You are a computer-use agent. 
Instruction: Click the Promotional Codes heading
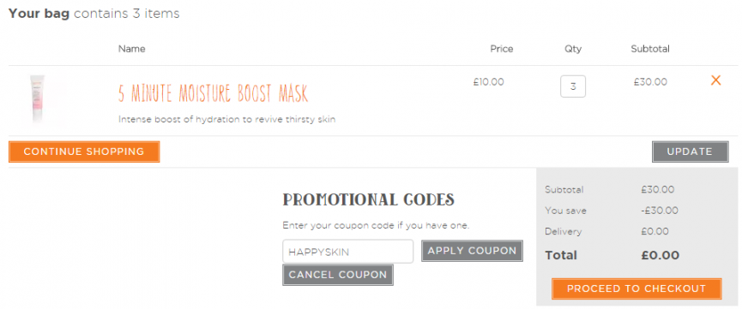[369, 199]
